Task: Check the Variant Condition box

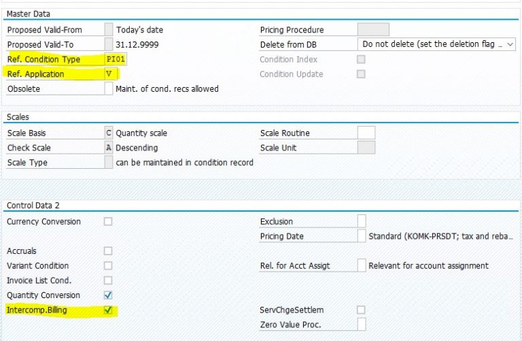Action: [108, 266]
